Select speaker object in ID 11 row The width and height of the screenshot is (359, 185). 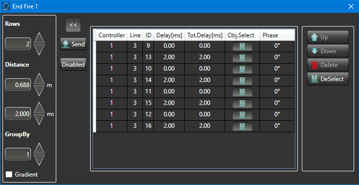tap(242, 92)
